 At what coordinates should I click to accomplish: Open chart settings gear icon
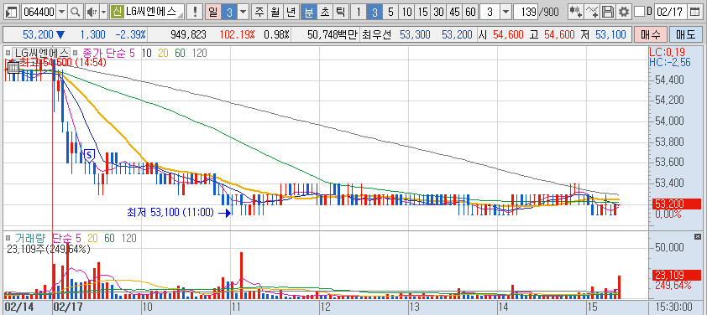click(x=624, y=12)
